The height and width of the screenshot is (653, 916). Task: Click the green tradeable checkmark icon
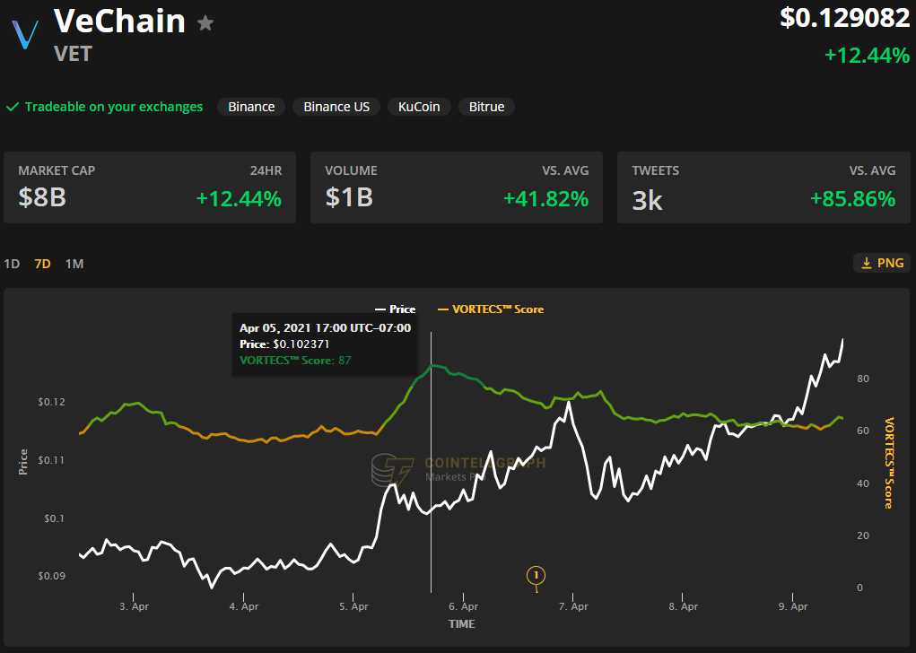point(13,107)
